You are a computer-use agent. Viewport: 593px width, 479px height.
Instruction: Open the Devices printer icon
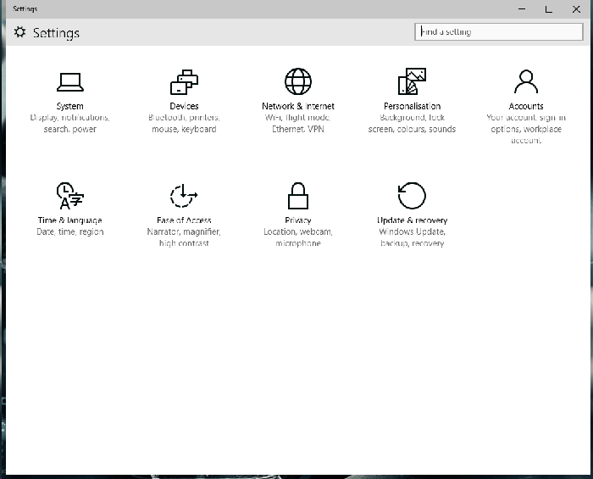[184, 82]
